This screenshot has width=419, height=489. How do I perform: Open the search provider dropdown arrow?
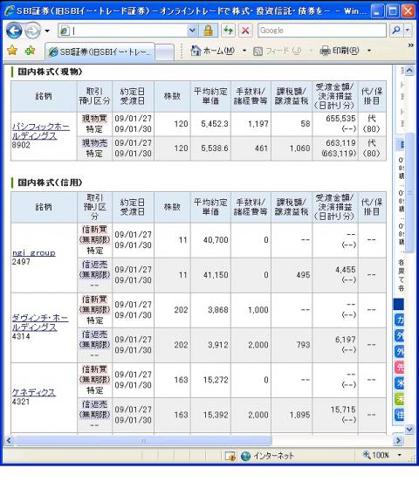[409, 31]
